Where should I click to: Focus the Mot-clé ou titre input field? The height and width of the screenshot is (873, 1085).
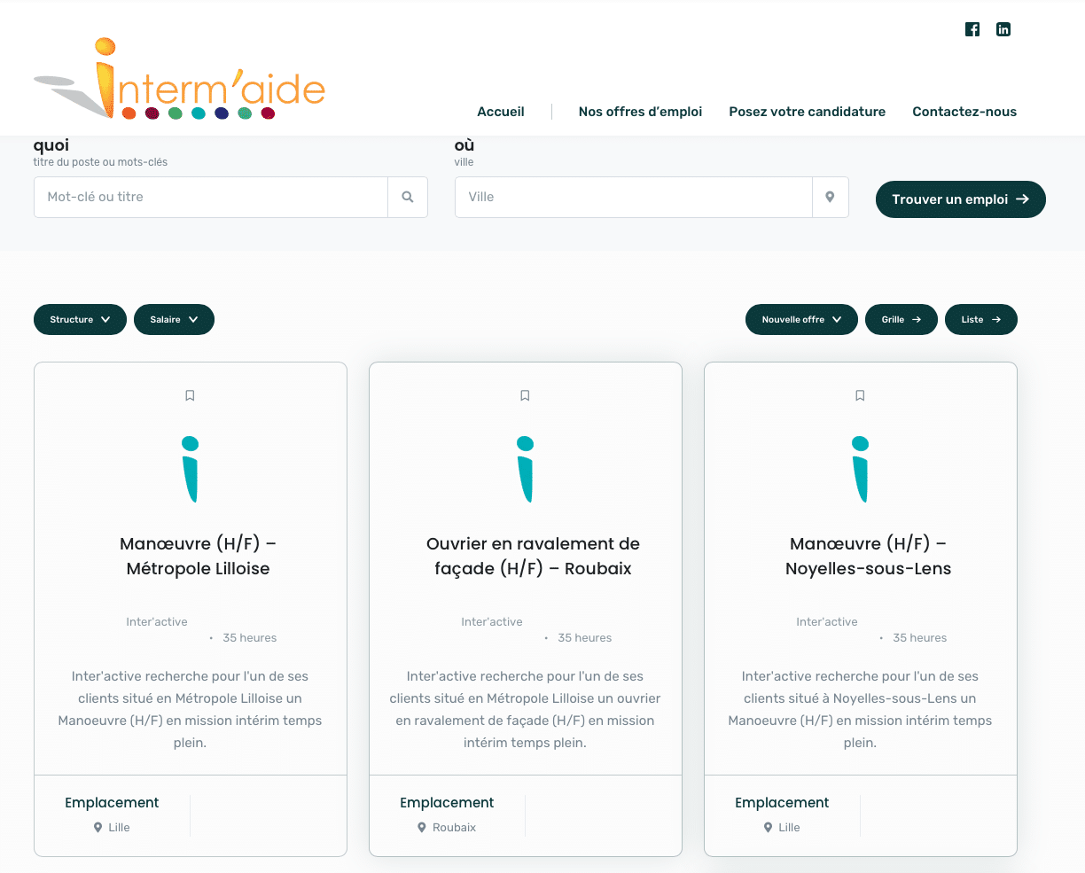211,197
